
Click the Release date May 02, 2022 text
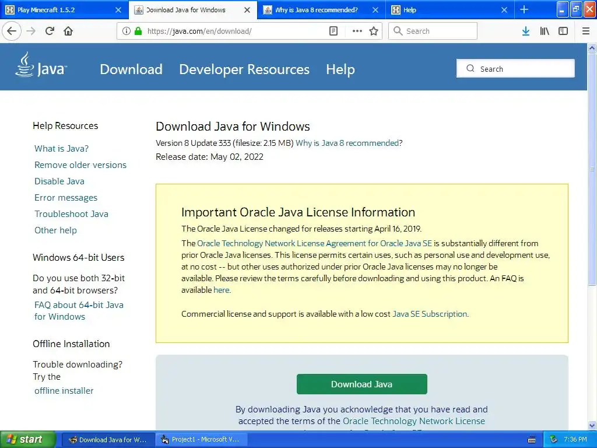point(209,157)
